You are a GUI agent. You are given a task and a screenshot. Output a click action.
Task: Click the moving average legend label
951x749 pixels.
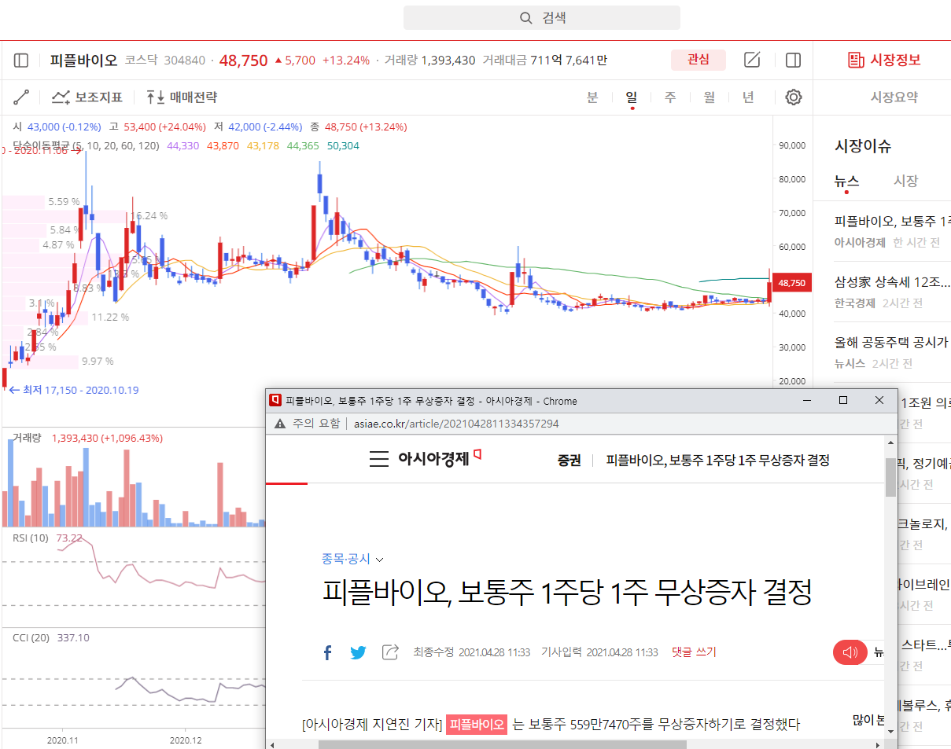(x=86, y=145)
